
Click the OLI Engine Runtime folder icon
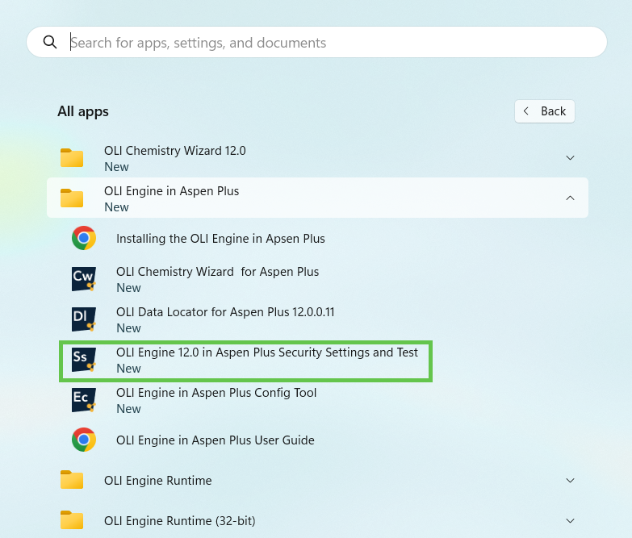[72, 480]
